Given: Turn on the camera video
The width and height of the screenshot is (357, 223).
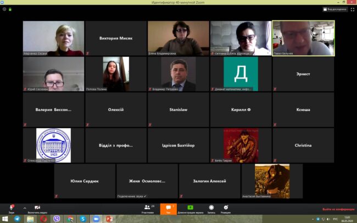Looking at the screenshot, I should click(x=37, y=208).
